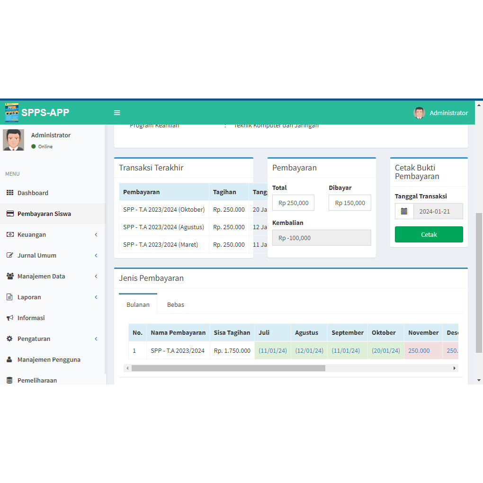Click the Nama Pembayaran column header
This screenshot has height=483, width=483.
coord(178,333)
